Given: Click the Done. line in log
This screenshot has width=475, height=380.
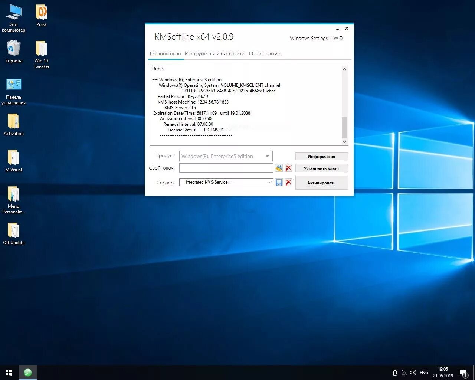Looking at the screenshot, I should point(158,69).
